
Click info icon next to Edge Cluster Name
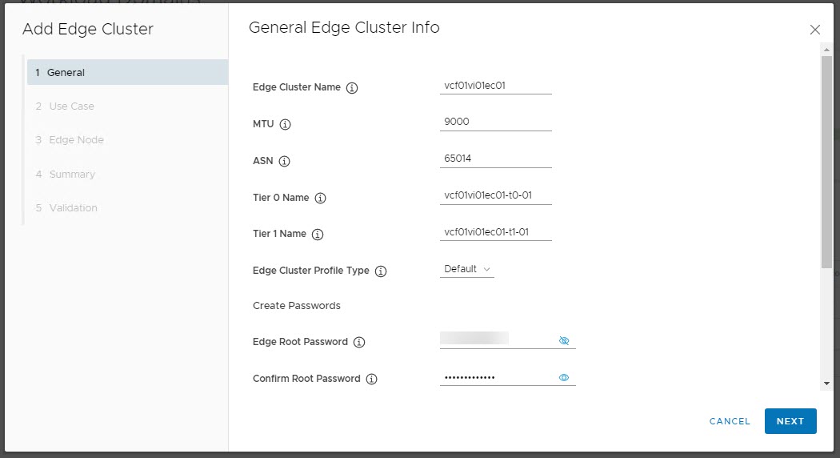(352, 88)
